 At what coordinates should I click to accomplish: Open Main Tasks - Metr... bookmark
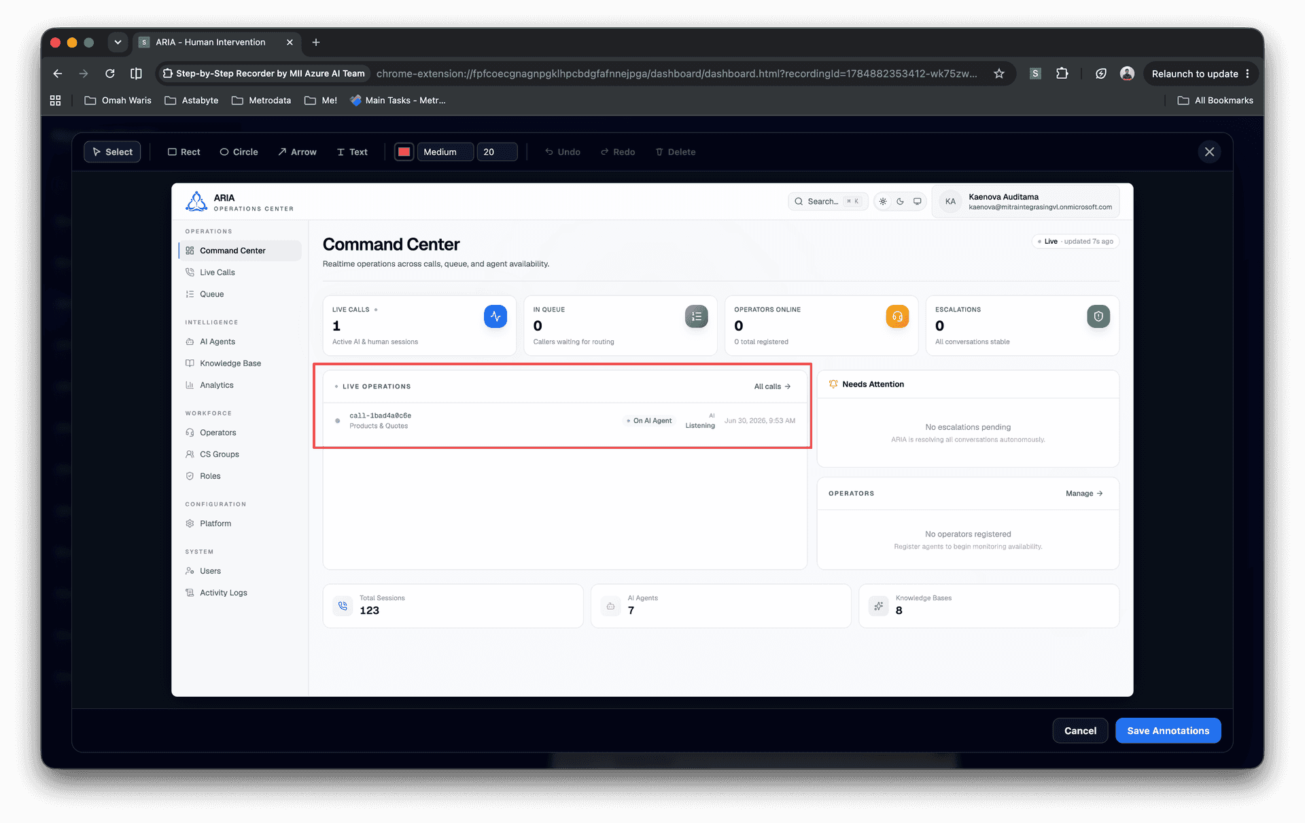(398, 100)
